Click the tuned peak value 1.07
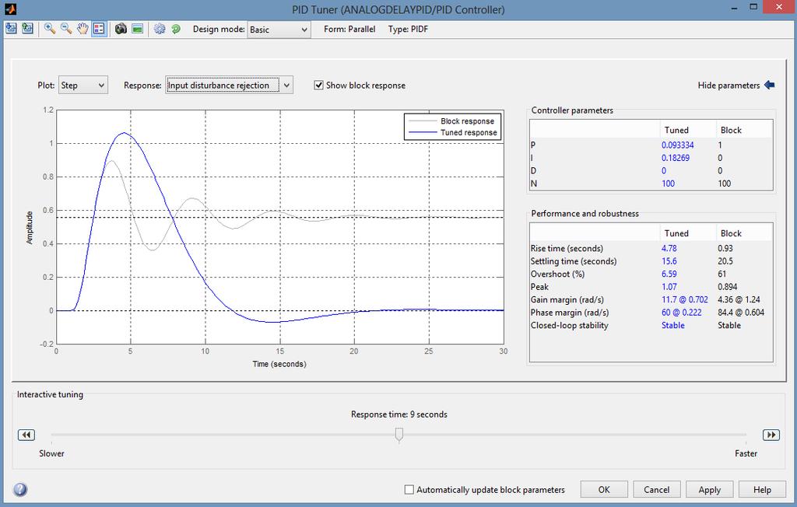Image resolution: width=797 pixels, height=507 pixels. (669, 286)
